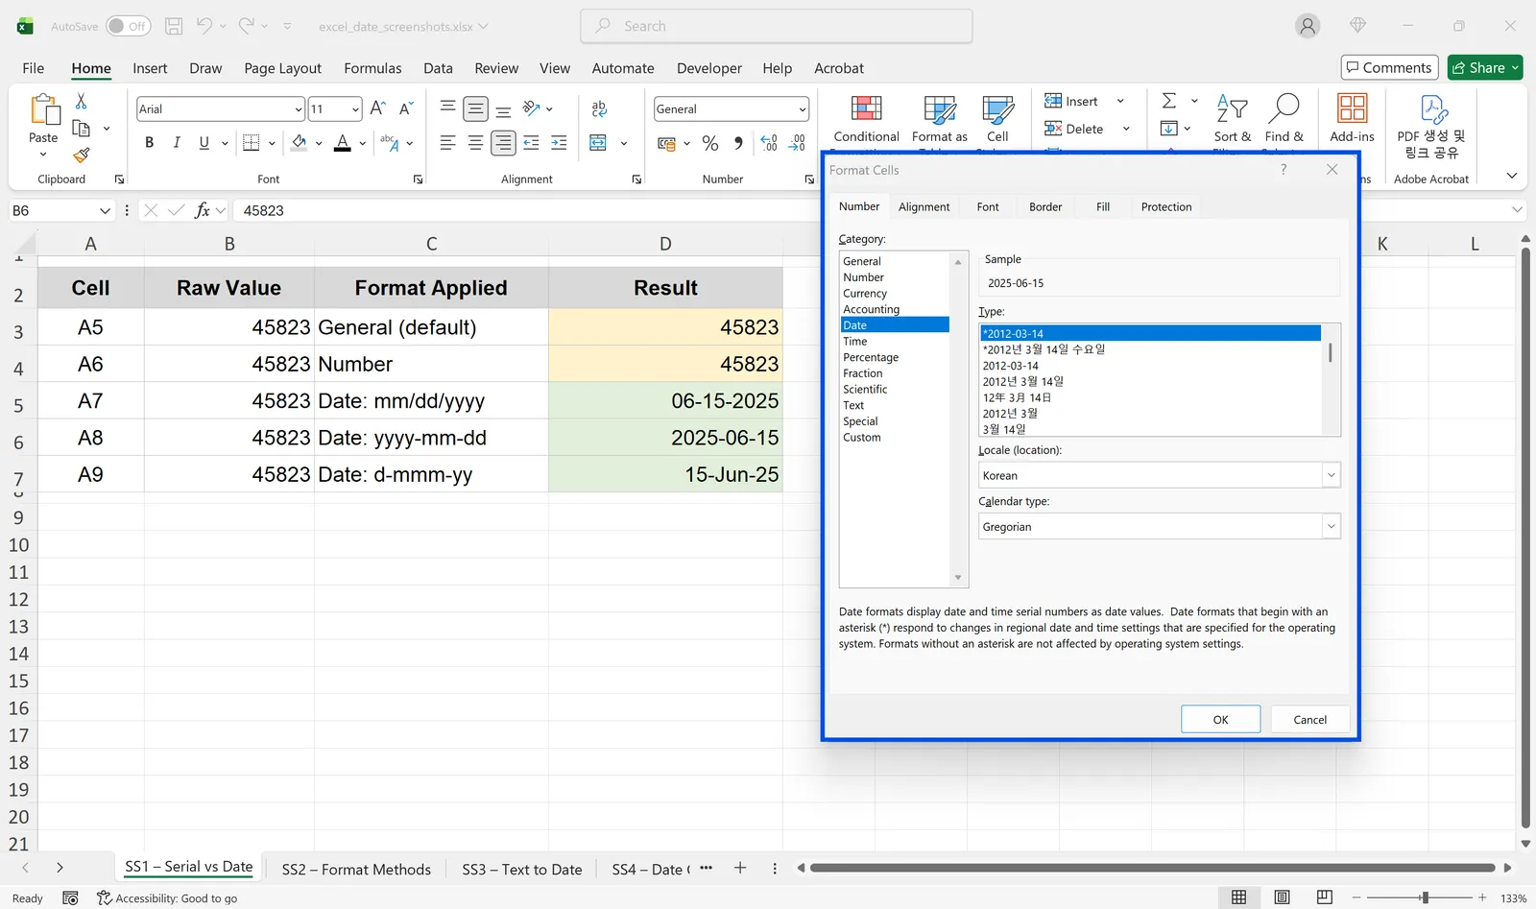Collapse the ribbon with chevron
The width and height of the screenshot is (1536, 909).
point(1512,176)
